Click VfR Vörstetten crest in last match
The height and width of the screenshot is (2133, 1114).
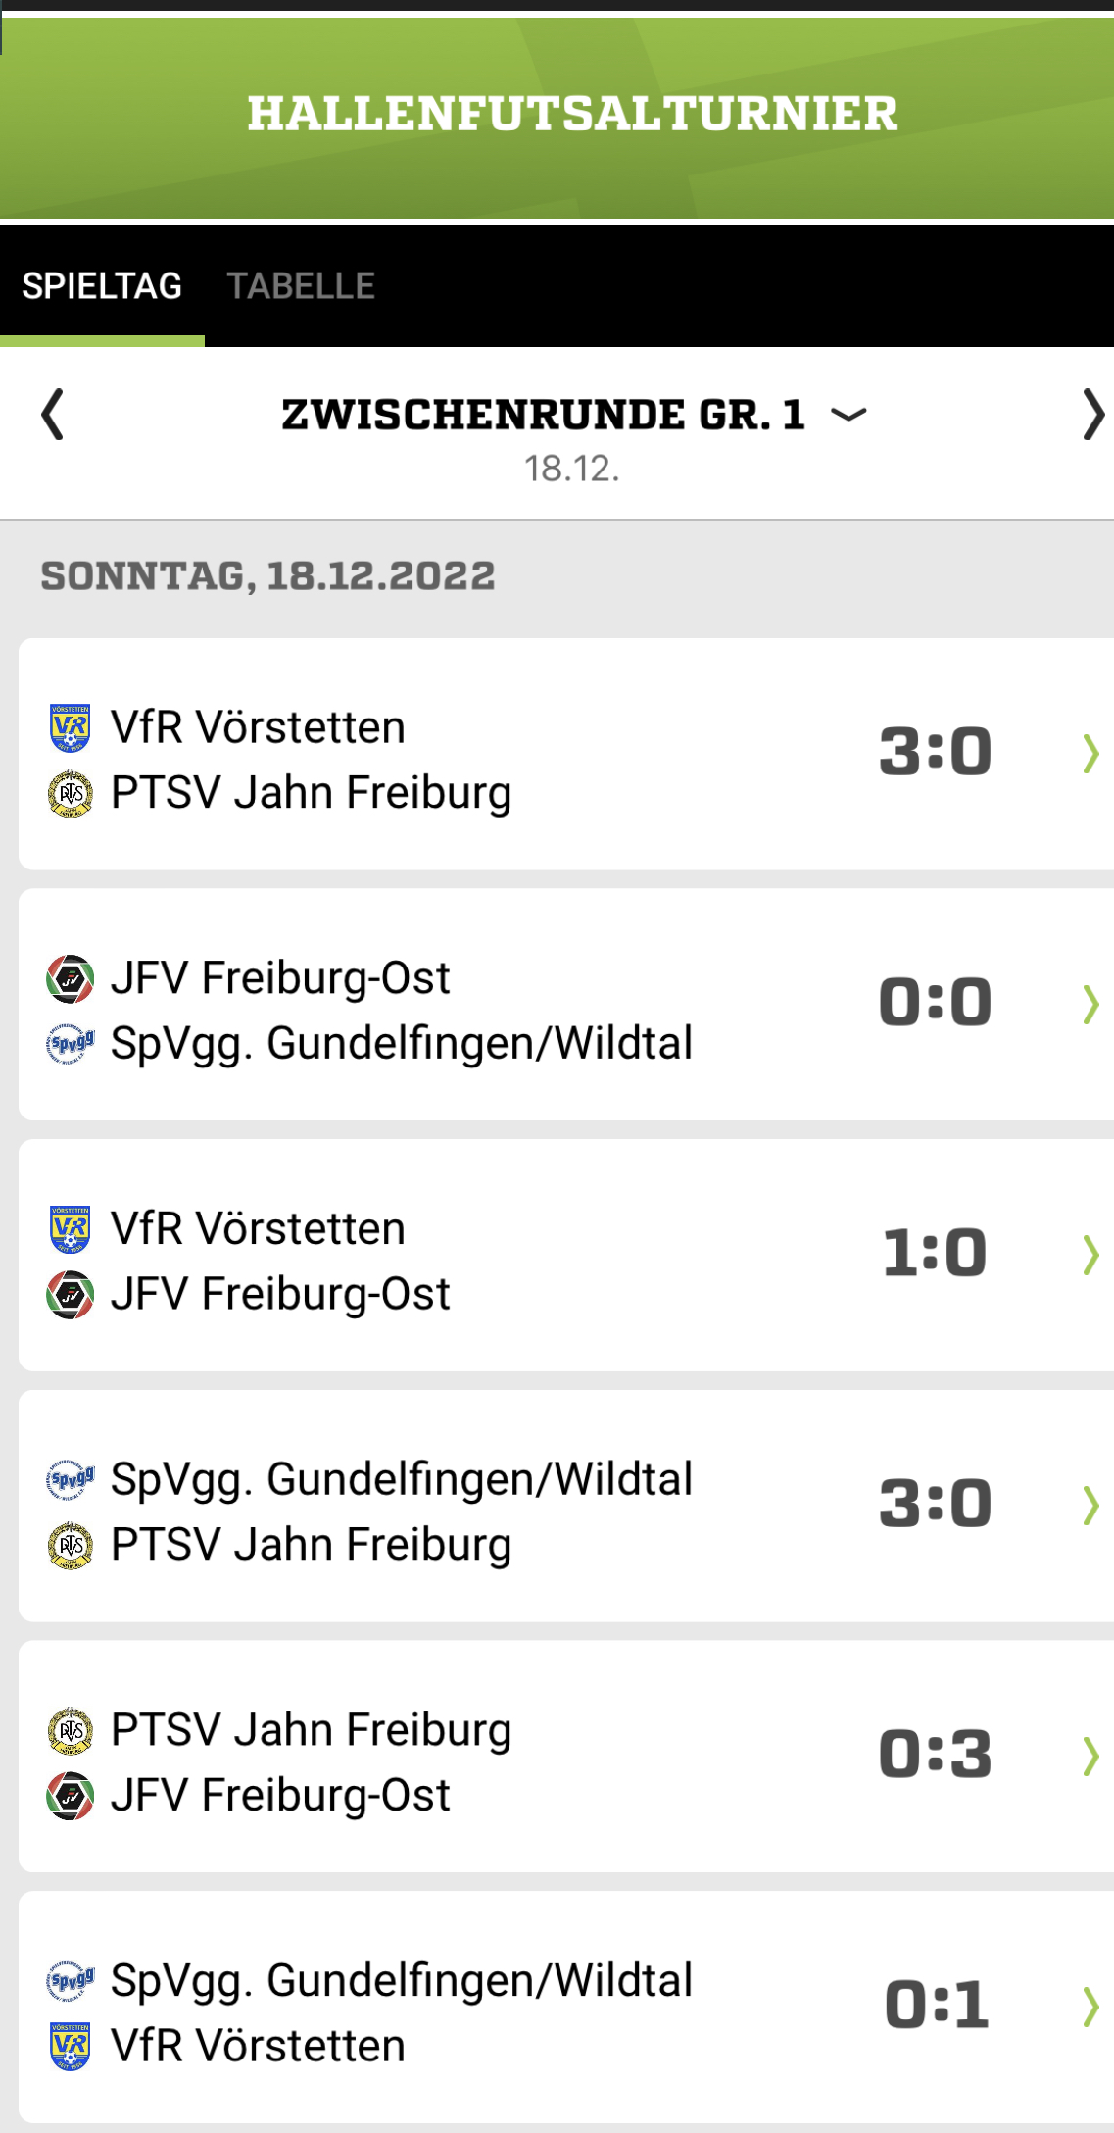tap(71, 2047)
